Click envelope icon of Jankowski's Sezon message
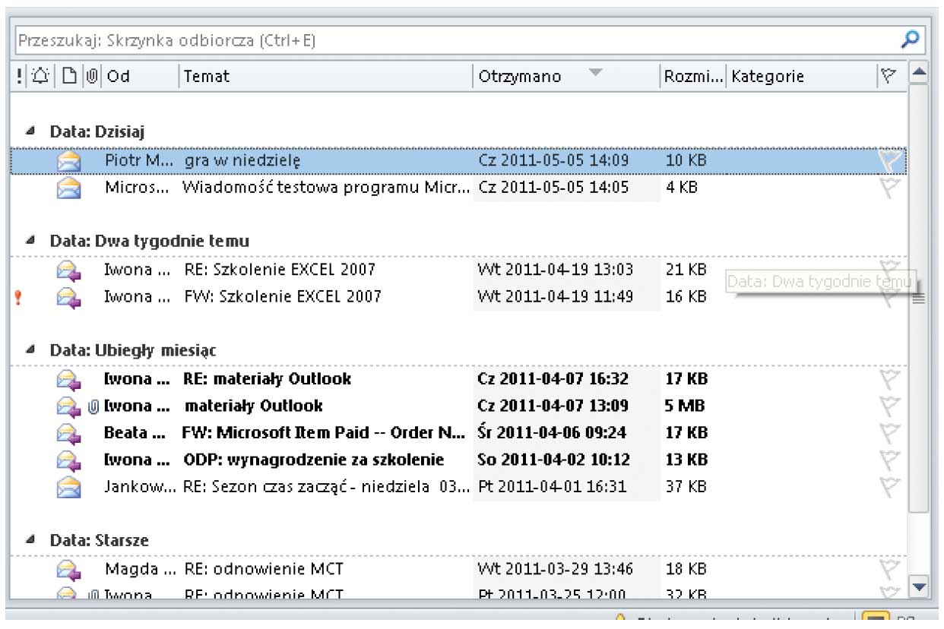 68,486
